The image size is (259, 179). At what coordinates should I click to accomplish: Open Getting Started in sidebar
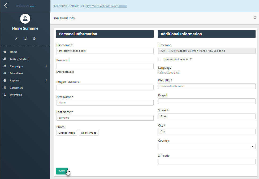pos(19,59)
